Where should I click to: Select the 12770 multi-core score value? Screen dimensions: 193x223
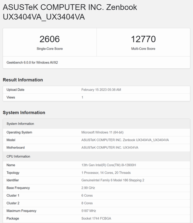pyautogui.click(x=143, y=39)
